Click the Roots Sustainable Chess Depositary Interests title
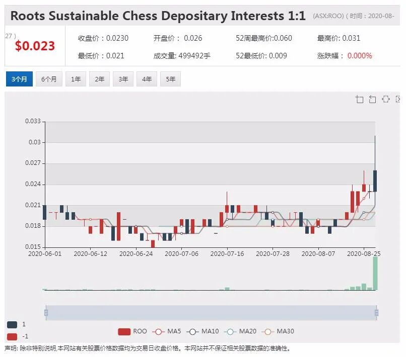 coord(158,16)
